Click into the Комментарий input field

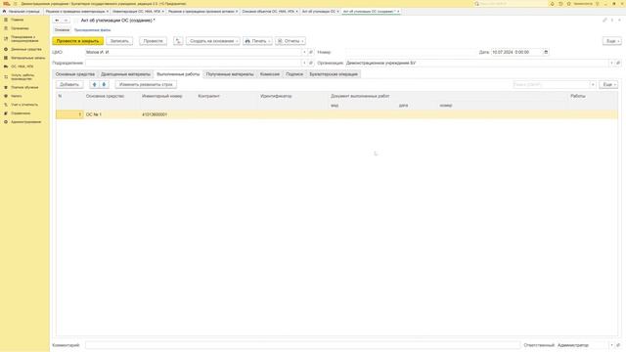tap(302, 345)
